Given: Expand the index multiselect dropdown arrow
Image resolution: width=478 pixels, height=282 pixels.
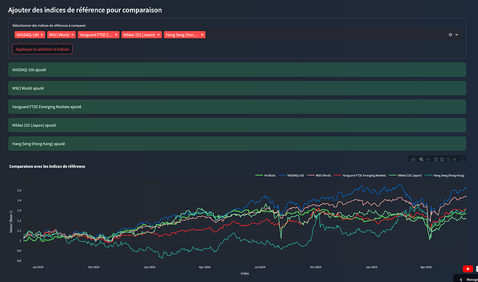Looking at the screenshot, I should 457,35.
